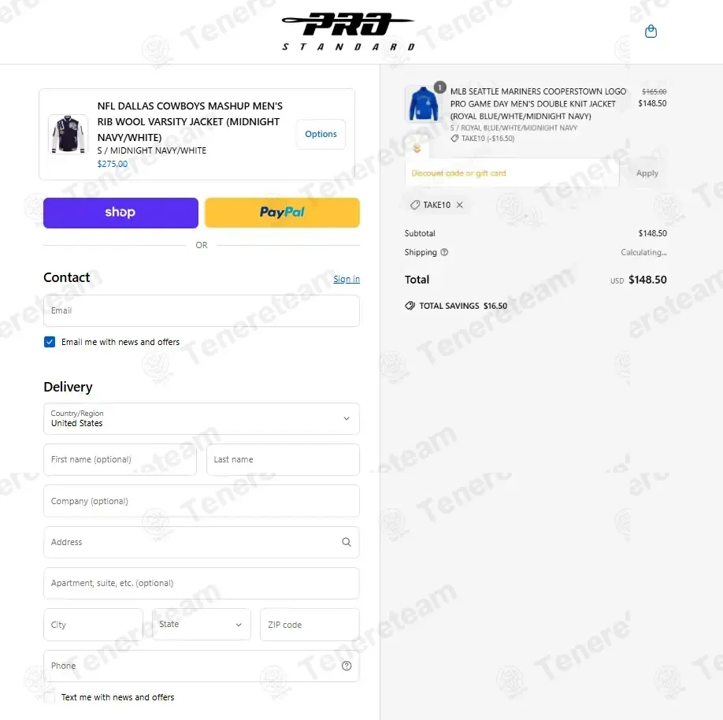The width and height of the screenshot is (723, 720).
Task: Pay with PayPal button
Action: 282,213
